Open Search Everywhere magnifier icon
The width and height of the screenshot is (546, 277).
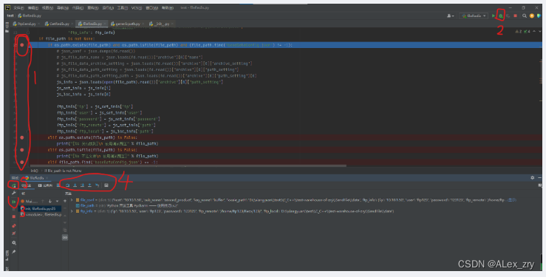pos(525,16)
